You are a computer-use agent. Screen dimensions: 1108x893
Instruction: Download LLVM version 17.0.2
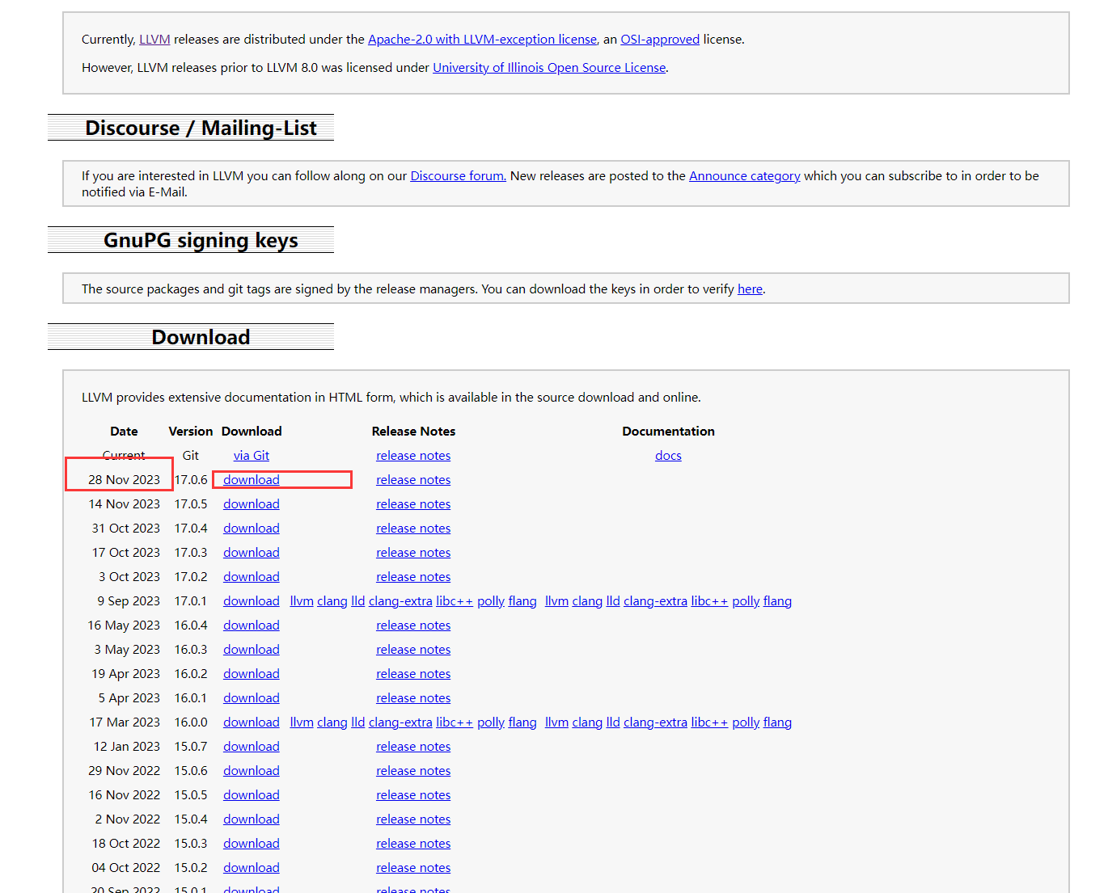(x=252, y=577)
